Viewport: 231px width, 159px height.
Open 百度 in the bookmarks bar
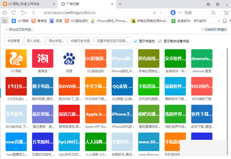pos(56,21)
